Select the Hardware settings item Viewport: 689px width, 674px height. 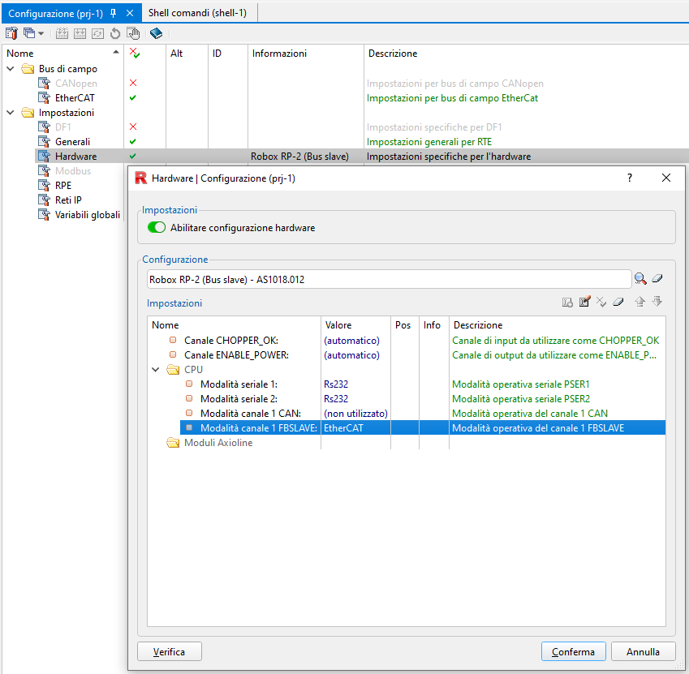pyautogui.click(x=75, y=157)
